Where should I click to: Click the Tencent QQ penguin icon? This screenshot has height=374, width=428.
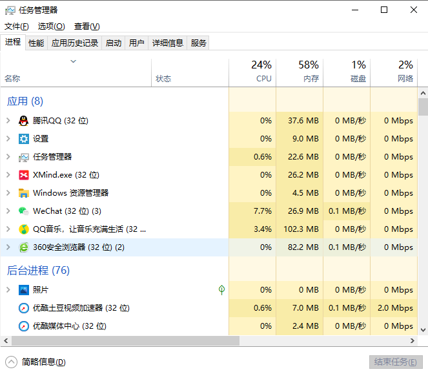(x=24, y=121)
